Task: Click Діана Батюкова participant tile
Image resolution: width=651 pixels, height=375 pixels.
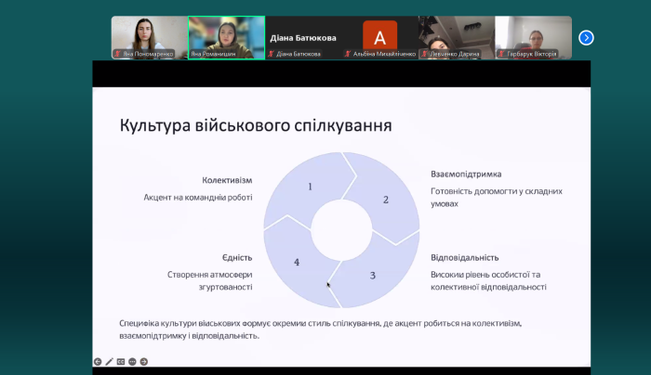Action: [x=302, y=35]
